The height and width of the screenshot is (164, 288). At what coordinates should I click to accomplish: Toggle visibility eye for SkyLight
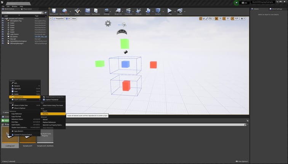[x=3, y=39]
